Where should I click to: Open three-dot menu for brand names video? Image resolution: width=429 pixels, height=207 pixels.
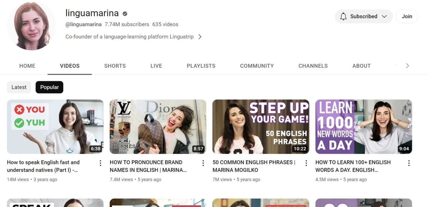coord(203,163)
